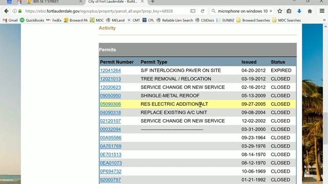The width and height of the screenshot is (328, 184).
Task: Select issued date 01-21-1992 cell
Action: click(x=253, y=179)
